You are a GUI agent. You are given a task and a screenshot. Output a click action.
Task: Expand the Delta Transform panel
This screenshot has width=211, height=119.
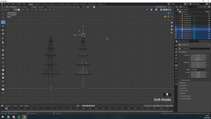tap(186, 80)
